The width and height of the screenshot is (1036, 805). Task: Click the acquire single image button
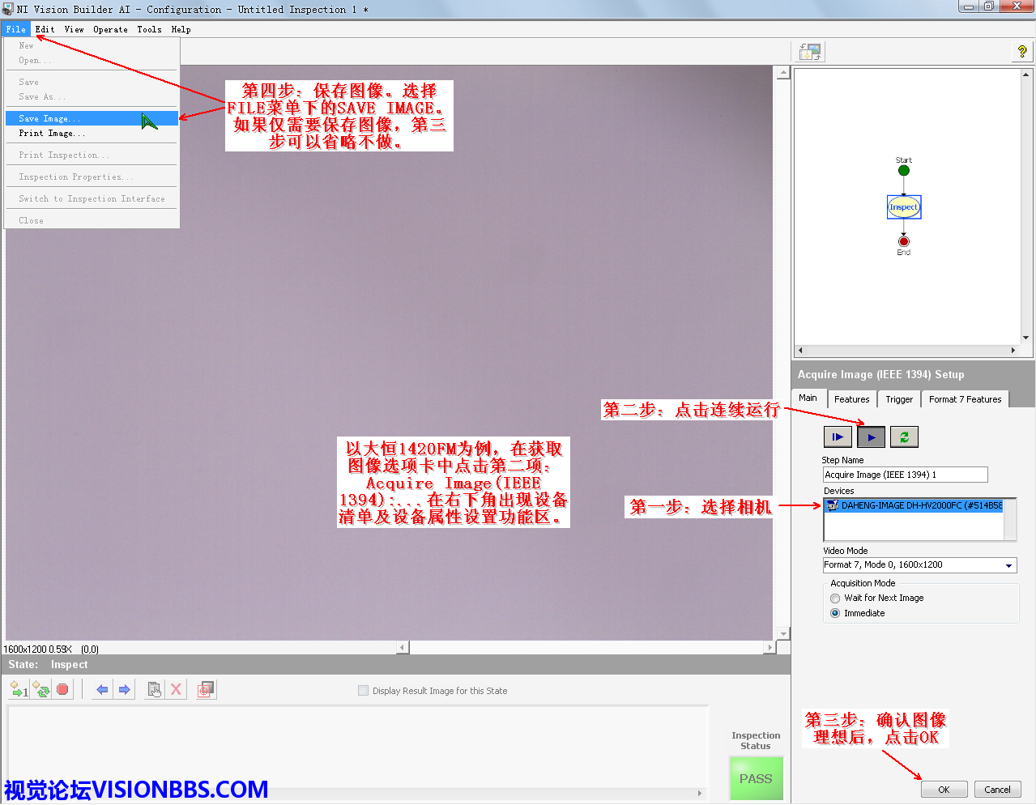click(838, 437)
